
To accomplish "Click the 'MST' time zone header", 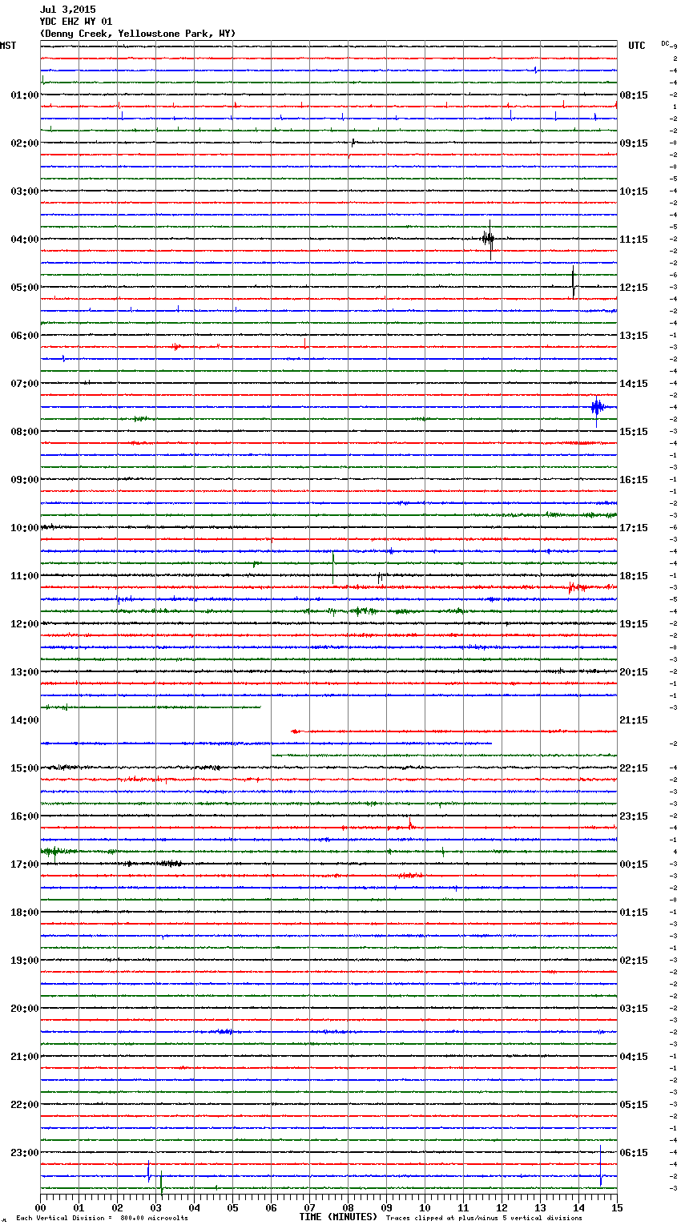I will pos(8,46).
